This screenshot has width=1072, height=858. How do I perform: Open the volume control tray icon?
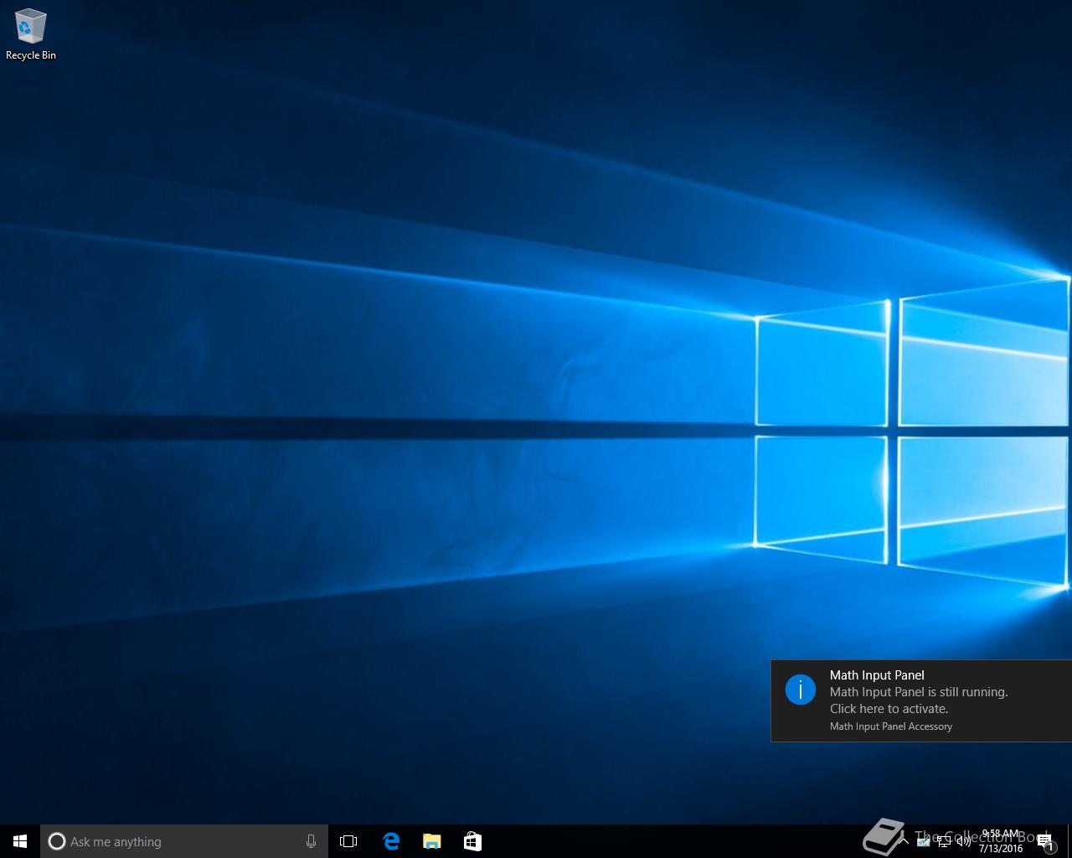963,841
